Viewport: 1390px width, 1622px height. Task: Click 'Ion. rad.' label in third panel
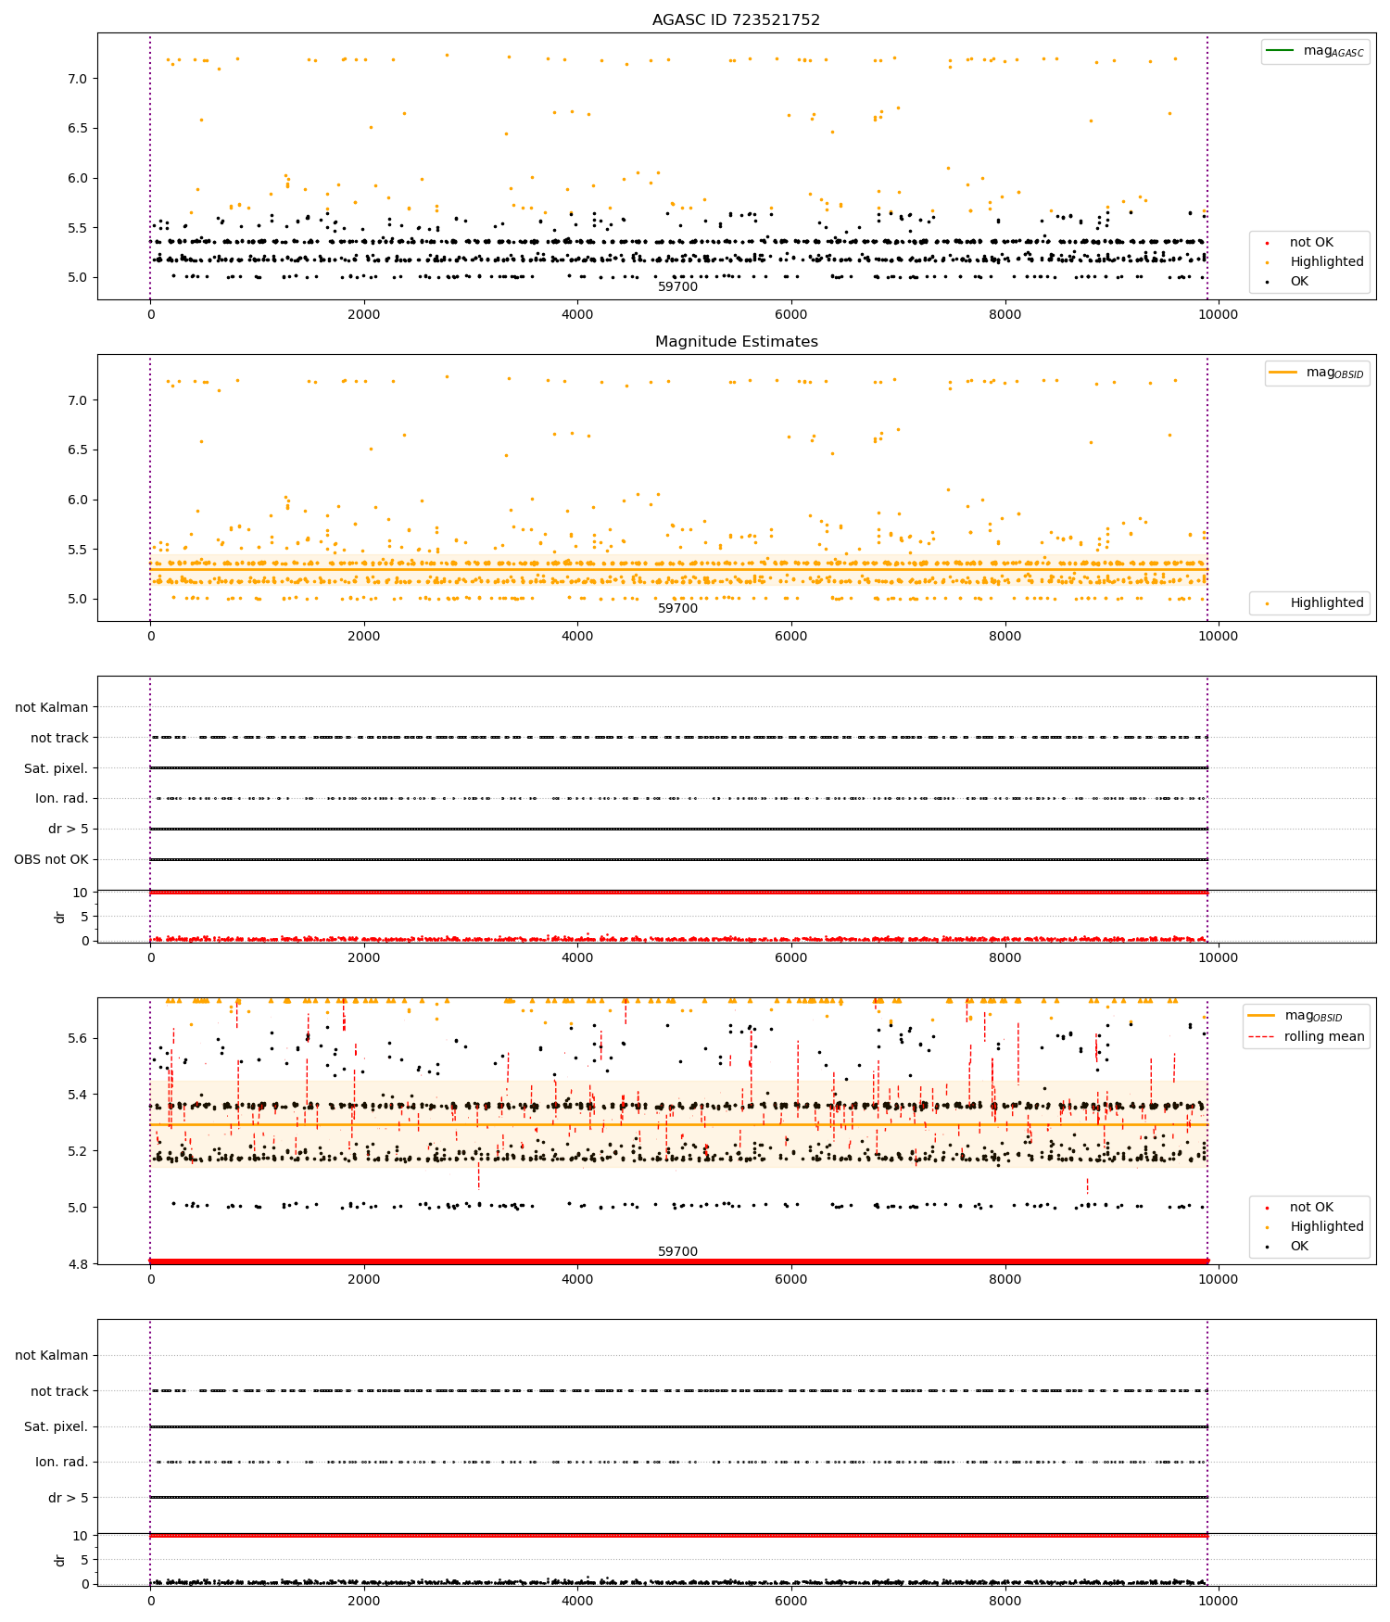(x=62, y=798)
